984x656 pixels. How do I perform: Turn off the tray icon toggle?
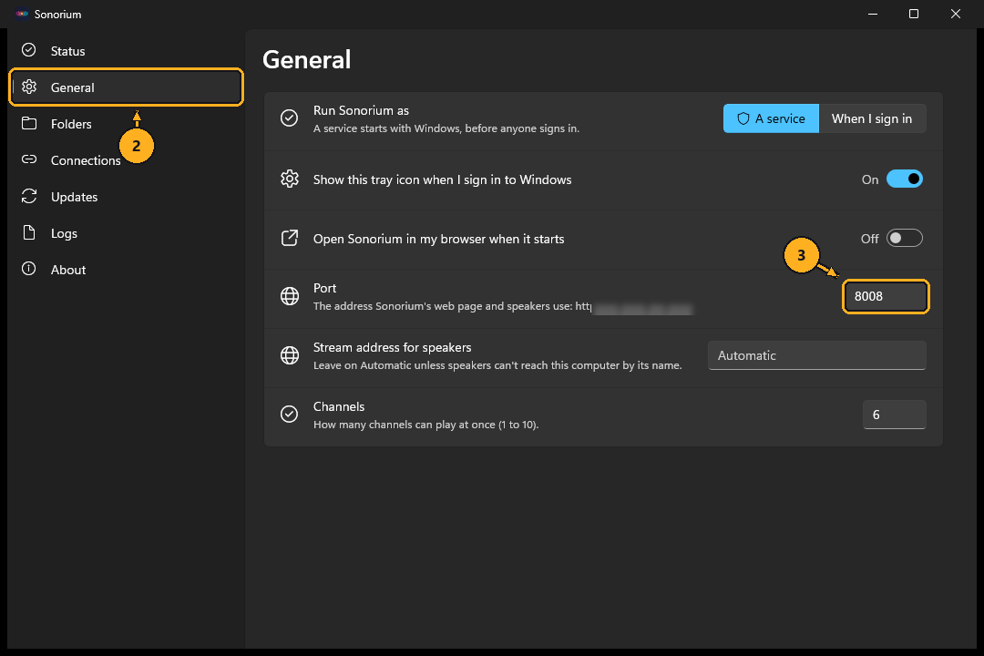tap(905, 179)
